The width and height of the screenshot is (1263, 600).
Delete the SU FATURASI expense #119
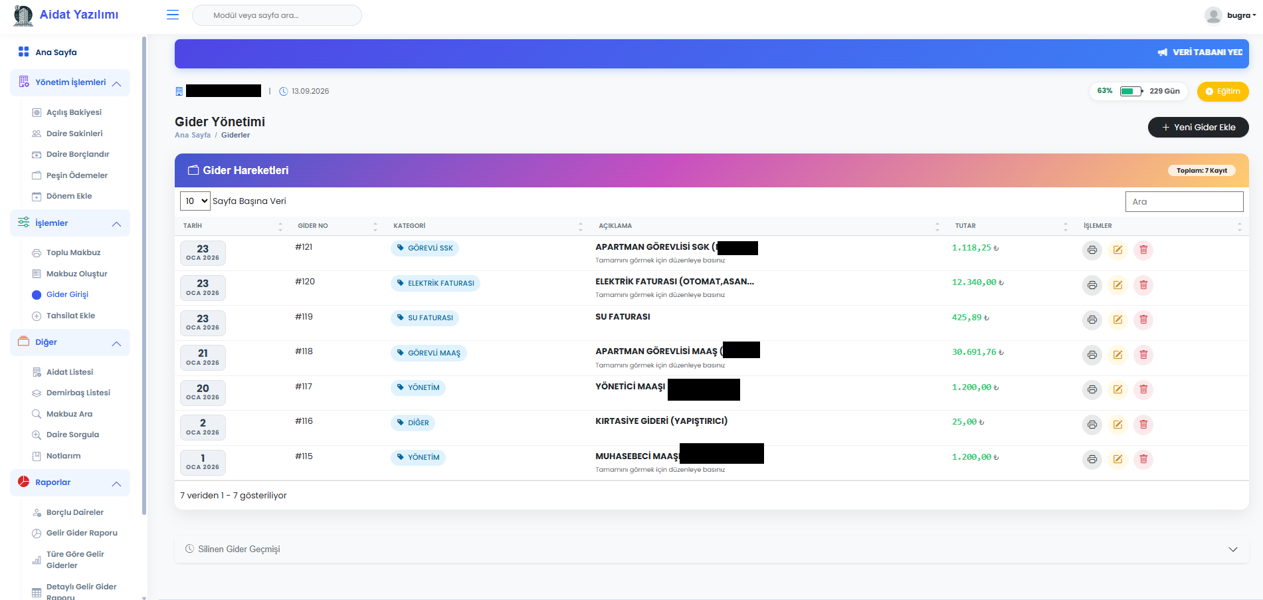coord(1143,320)
